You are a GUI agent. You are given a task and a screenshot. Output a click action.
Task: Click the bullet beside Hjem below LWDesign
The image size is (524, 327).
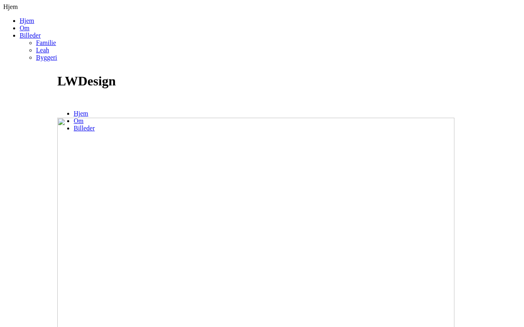pos(68,114)
